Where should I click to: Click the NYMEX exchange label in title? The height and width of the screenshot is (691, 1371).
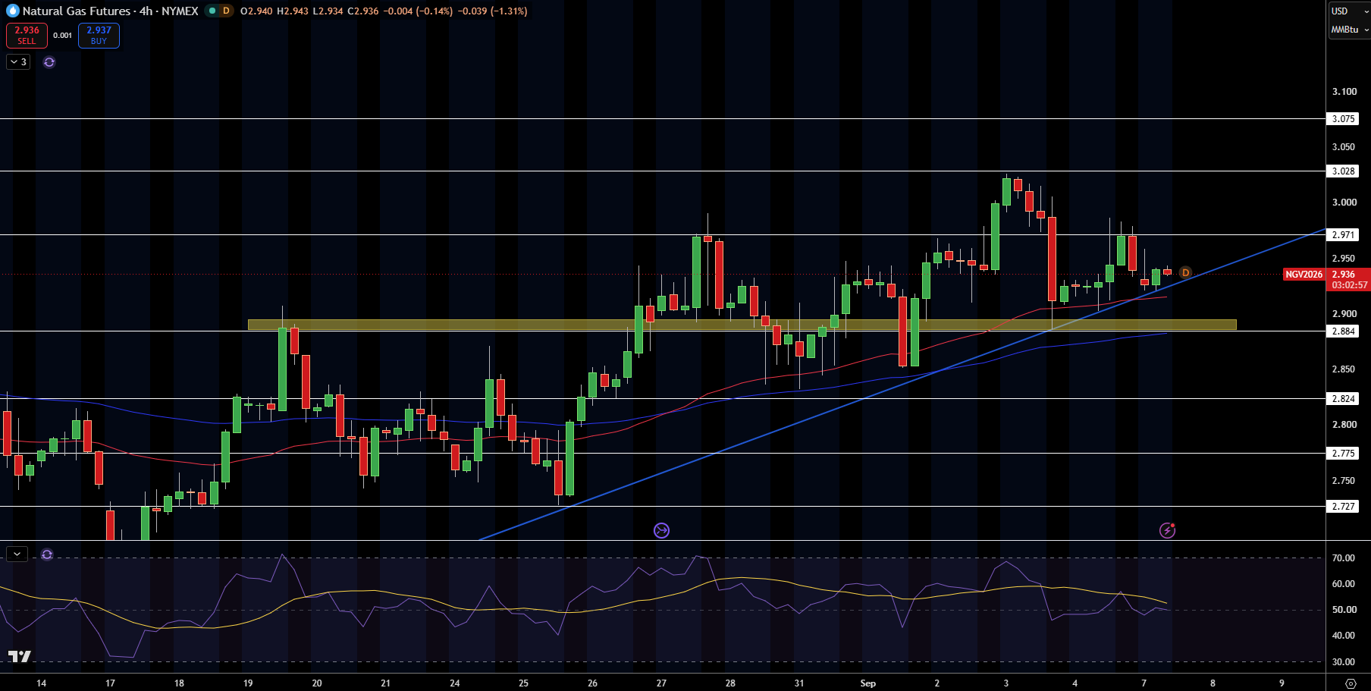point(180,11)
